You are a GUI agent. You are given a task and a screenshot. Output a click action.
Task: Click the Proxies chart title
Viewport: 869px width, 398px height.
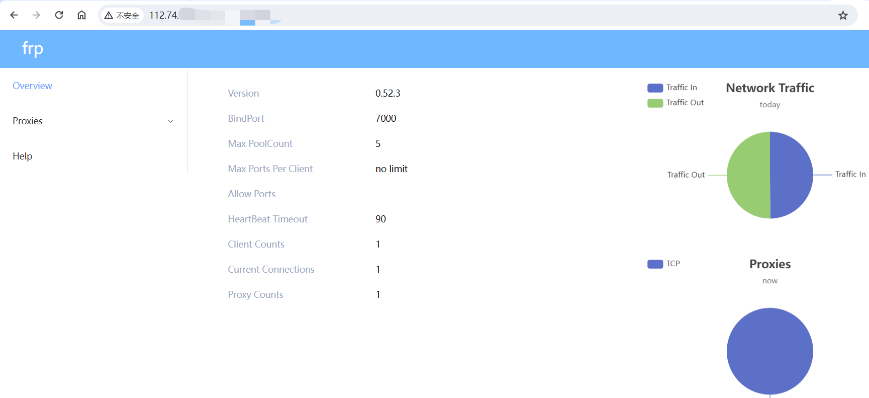click(x=770, y=264)
